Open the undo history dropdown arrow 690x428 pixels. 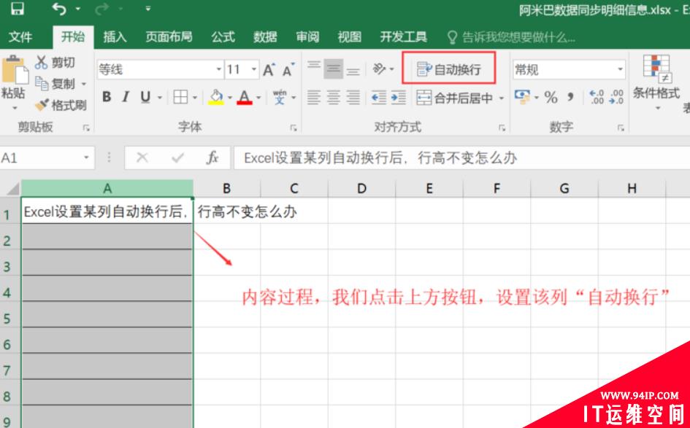pyautogui.click(x=78, y=9)
